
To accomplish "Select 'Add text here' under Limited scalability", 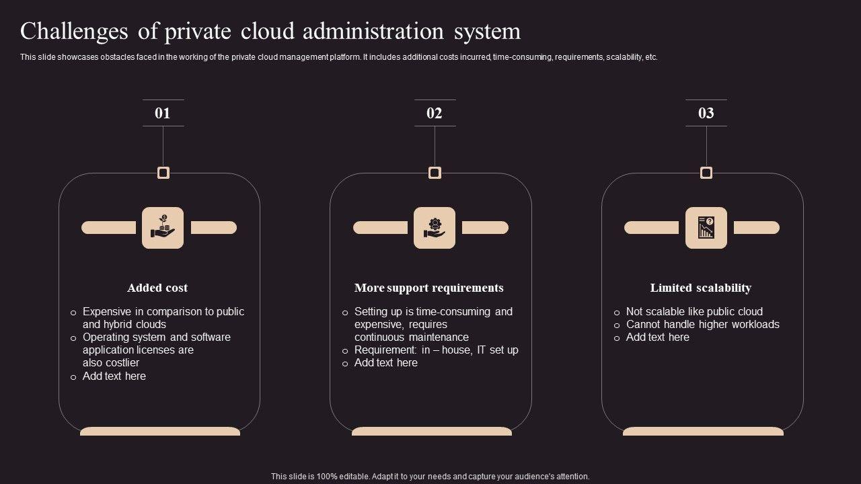I will (x=657, y=337).
